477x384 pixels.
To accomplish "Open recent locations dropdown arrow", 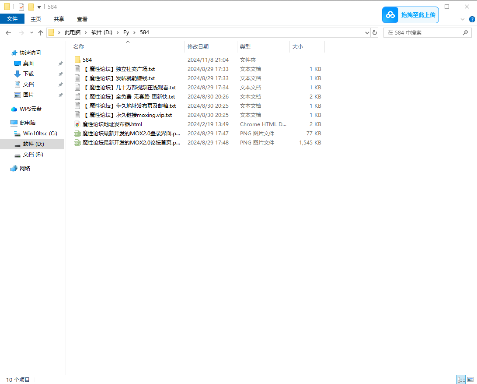I will (31, 32).
